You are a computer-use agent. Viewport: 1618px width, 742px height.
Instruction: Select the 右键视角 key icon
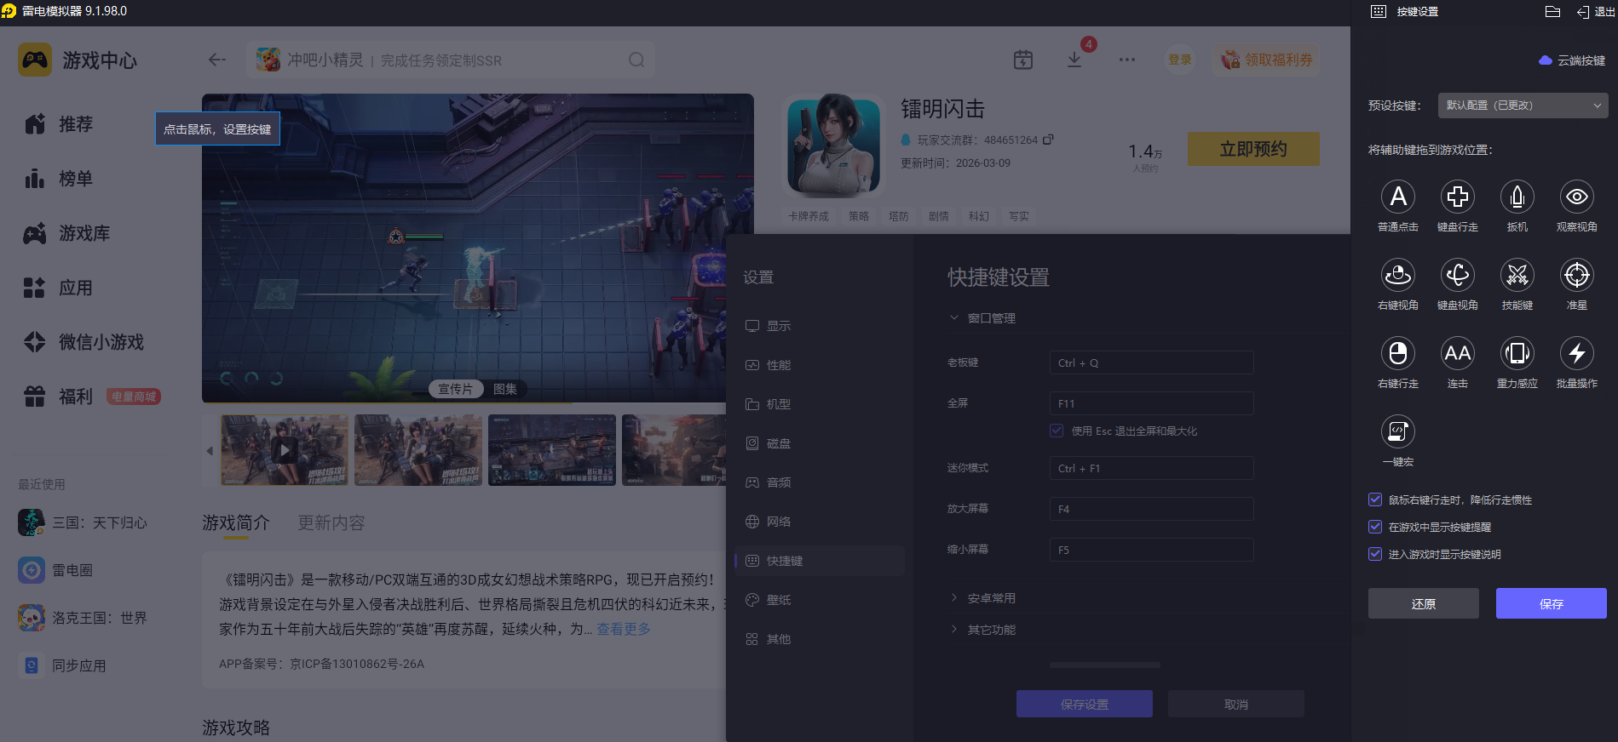[1397, 275]
